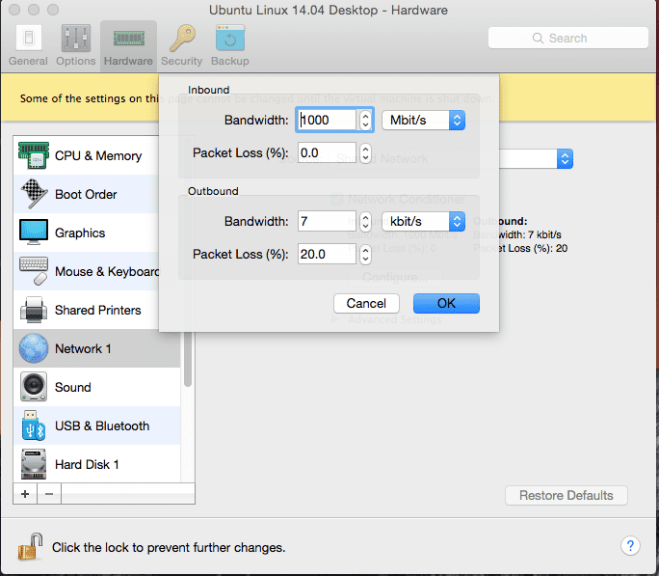Select the USB & Bluetooth list label
The height and width of the screenshot is (576, 659).
(x=102, y=425)
